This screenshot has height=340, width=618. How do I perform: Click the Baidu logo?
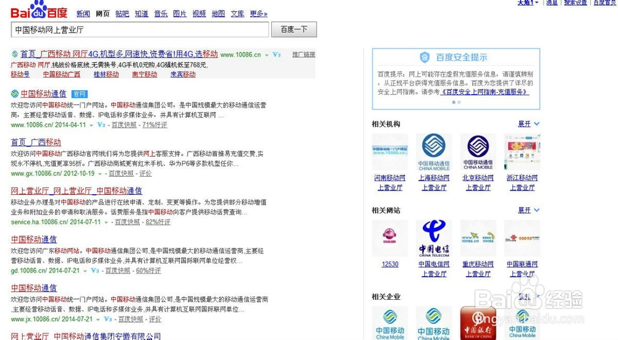tap(39, 10)
